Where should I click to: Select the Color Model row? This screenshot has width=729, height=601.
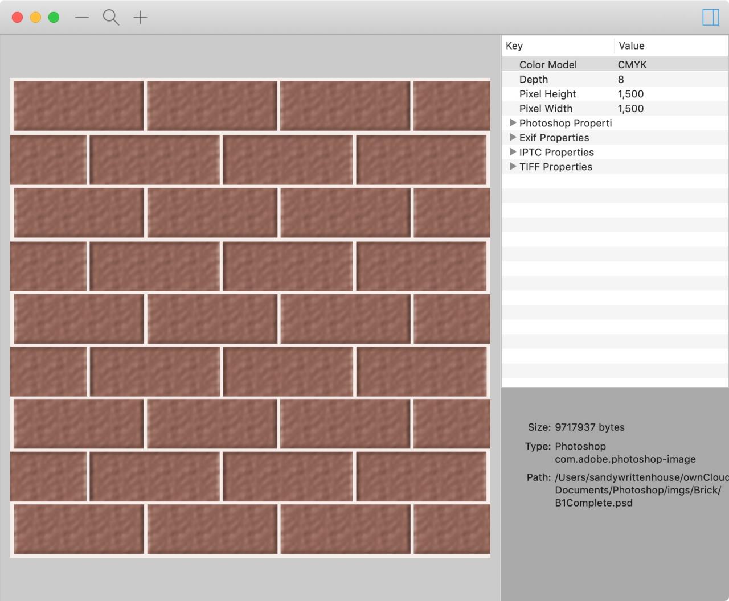[615, 64]
